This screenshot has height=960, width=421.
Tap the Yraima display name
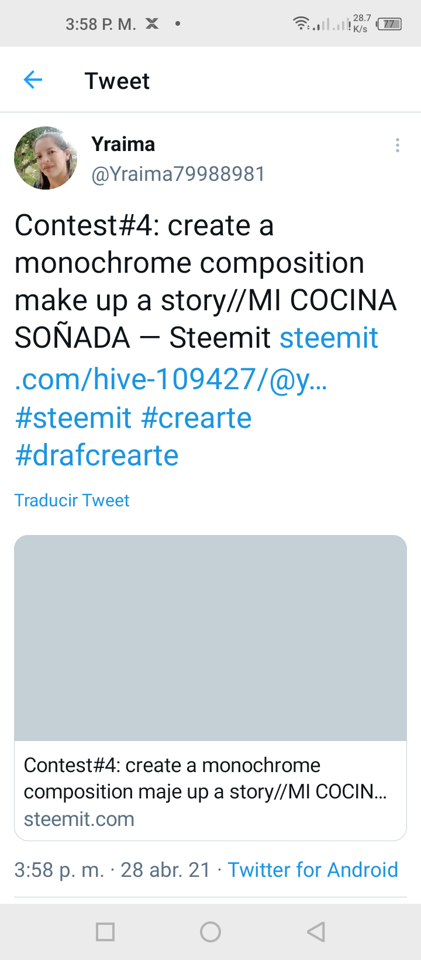pyautogui.click(x=123, y=144)
